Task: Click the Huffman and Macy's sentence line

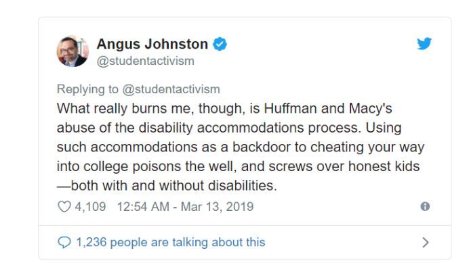Action: coord(224,108)
